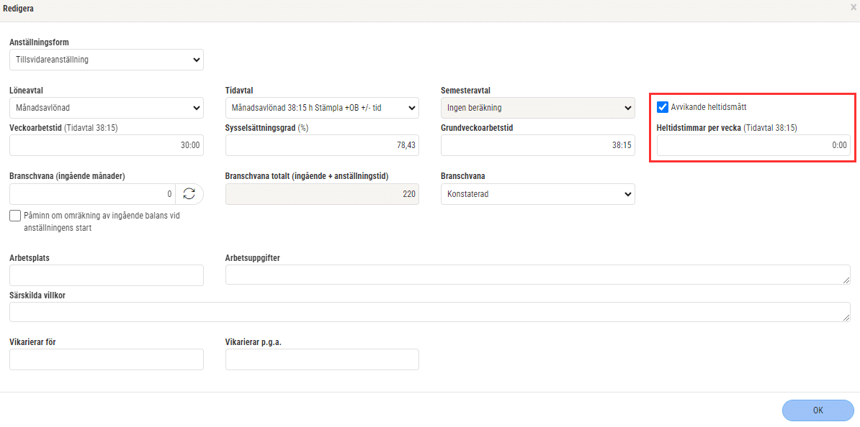Click the Arbetsuppgifter text area

coord(537,275)
